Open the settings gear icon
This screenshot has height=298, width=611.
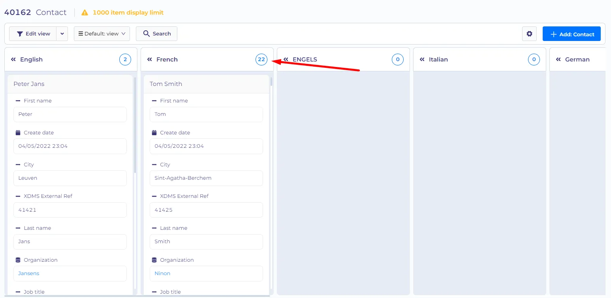(529, 34)
